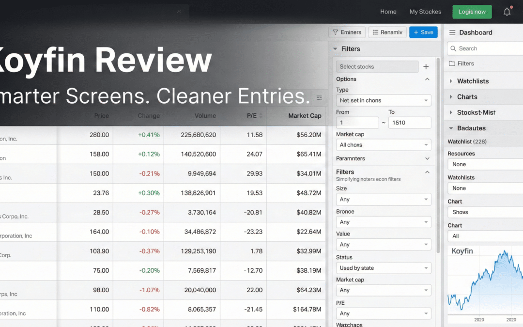523x327 pixels.
Task: Open the Status dropdown Used by state
Action: pos(384,268)
